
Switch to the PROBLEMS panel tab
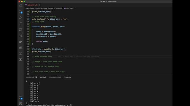tap(30, 77)
